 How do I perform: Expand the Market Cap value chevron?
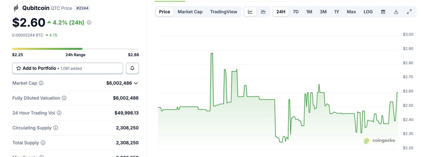coord(136,83)
